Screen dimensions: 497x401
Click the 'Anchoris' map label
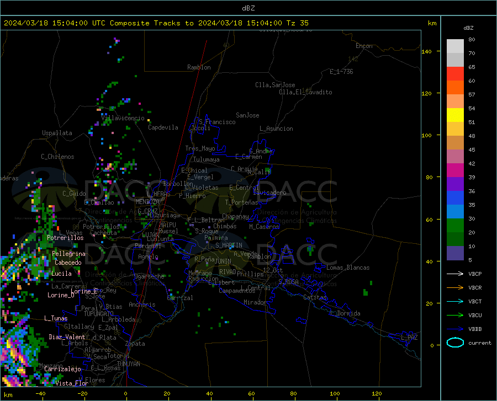coord(142,304)
